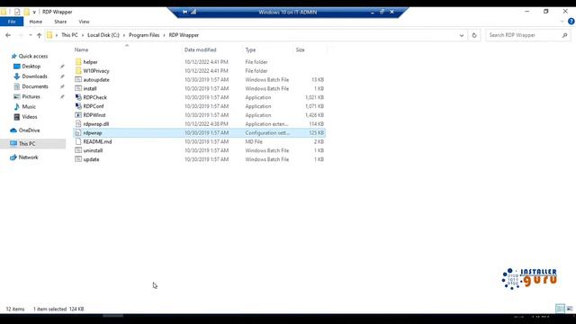The height and width of the screenshot is (324, 576).
Task: Select the RDPCheck application icon
Action: (78, 97)
